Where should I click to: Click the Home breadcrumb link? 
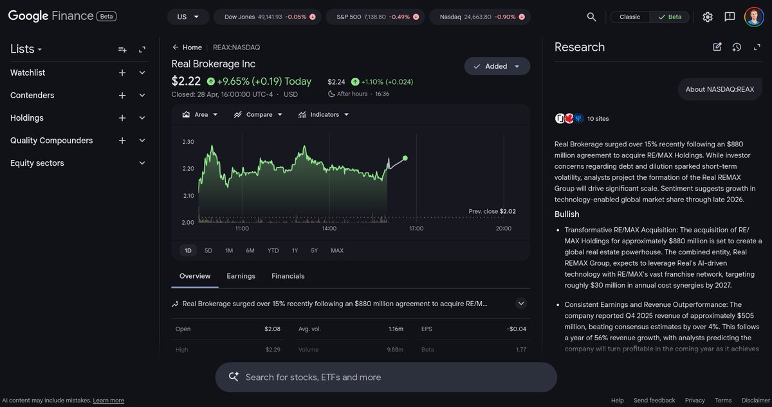pyautogui.click(x=192, y=47)
